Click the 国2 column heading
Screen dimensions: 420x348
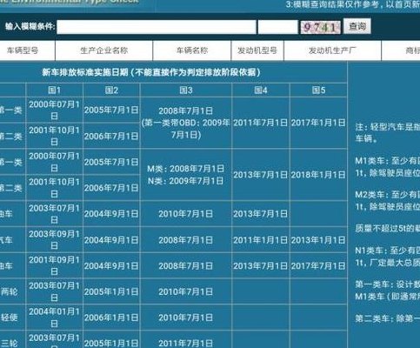[x=111, y=90]
